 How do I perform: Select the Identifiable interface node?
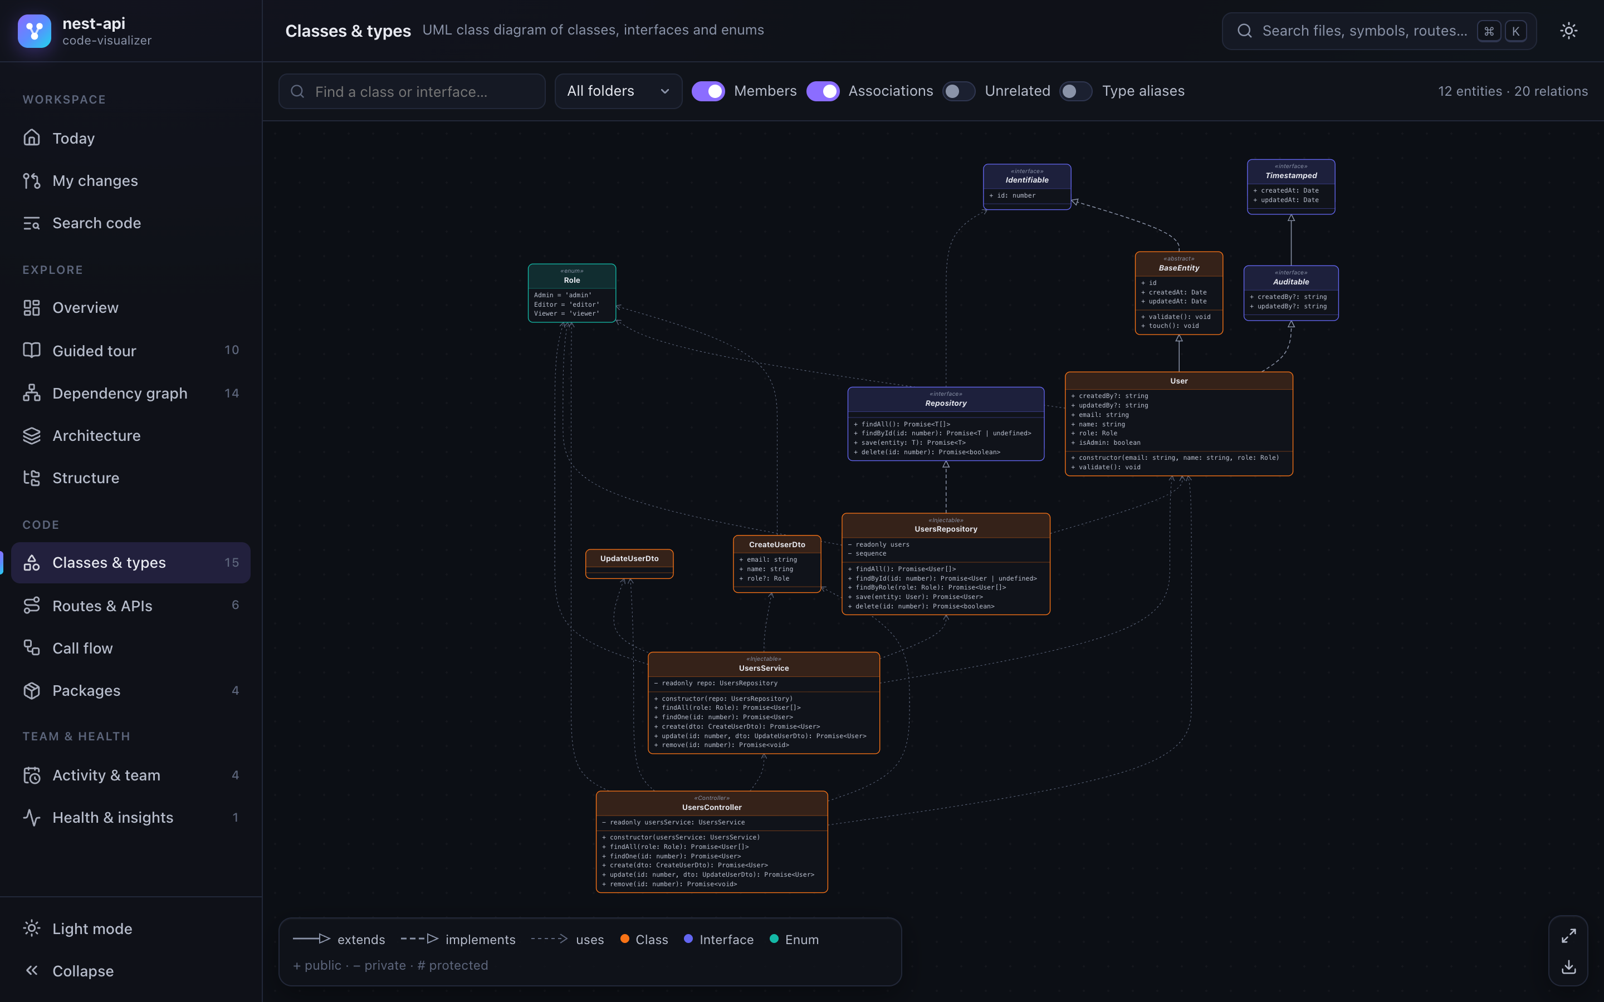tap(1026, 187)
